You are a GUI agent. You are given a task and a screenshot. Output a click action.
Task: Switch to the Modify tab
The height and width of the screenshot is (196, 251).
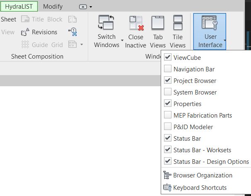53,7
